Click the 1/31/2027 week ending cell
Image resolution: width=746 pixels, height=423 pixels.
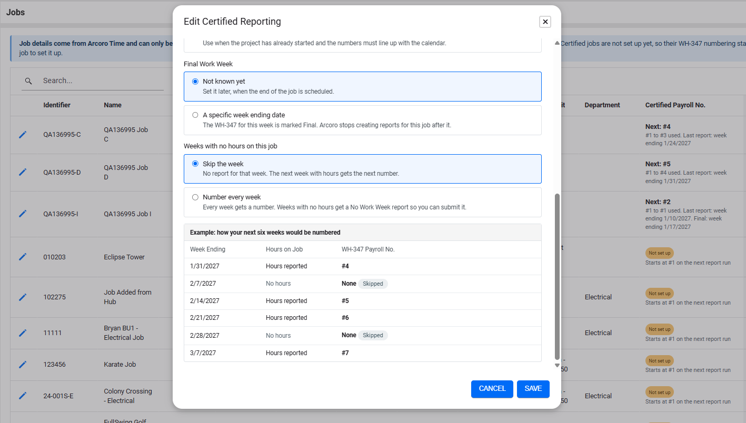[x=205, y=266]
